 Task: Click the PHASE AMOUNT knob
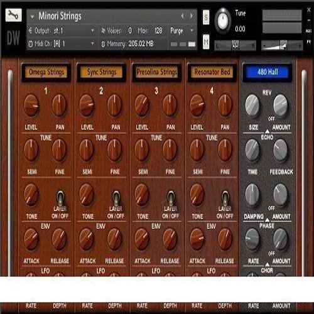tap(280, 239)
